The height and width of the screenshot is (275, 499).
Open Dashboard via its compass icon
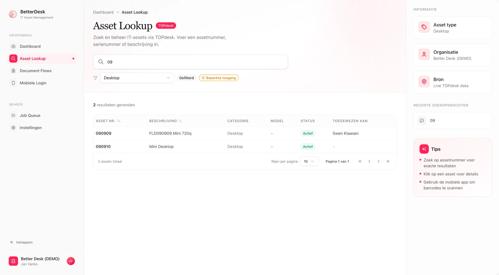point(13,46)
